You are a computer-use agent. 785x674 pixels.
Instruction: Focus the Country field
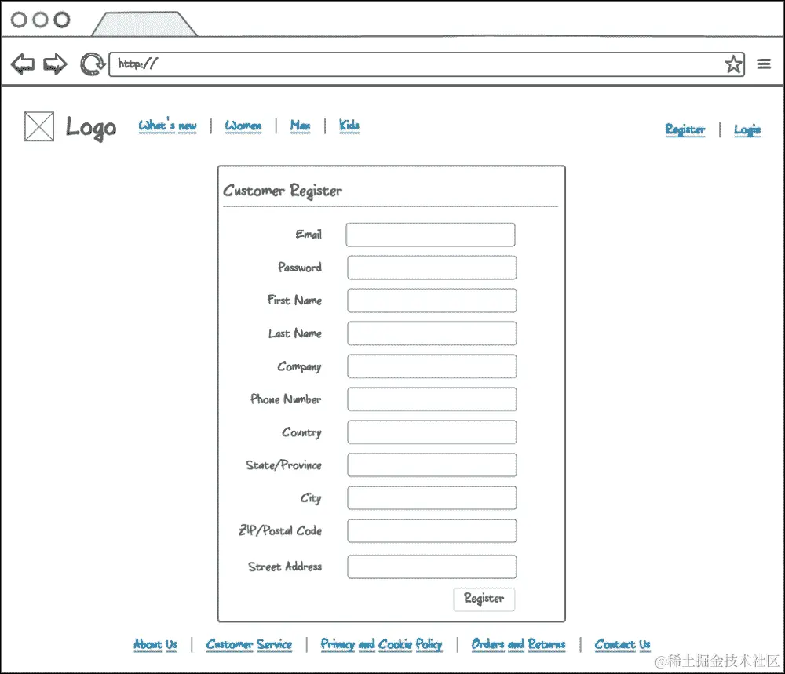(x=432, y=432)
